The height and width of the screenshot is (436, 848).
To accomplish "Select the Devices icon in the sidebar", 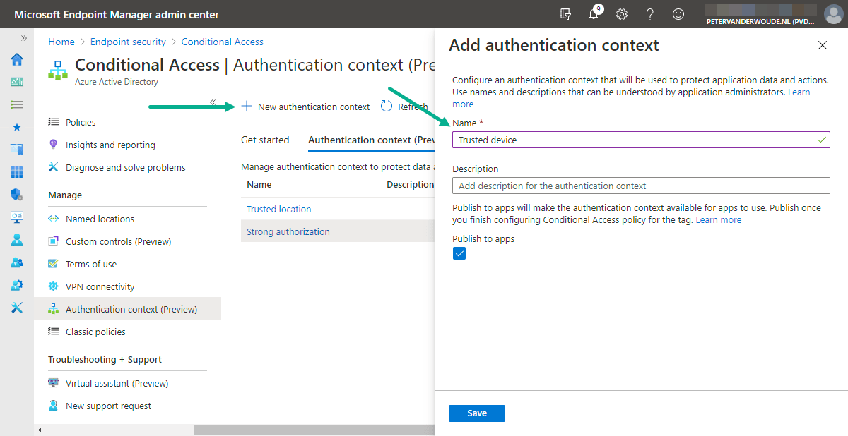I will click(16, 148).
